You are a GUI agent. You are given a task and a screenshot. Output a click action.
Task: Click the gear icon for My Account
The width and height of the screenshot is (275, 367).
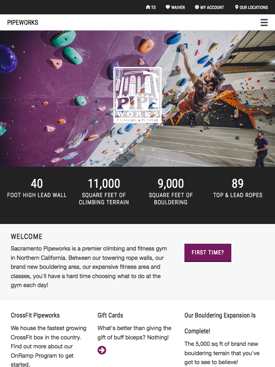pyautogui.click(x=197, y=7)
